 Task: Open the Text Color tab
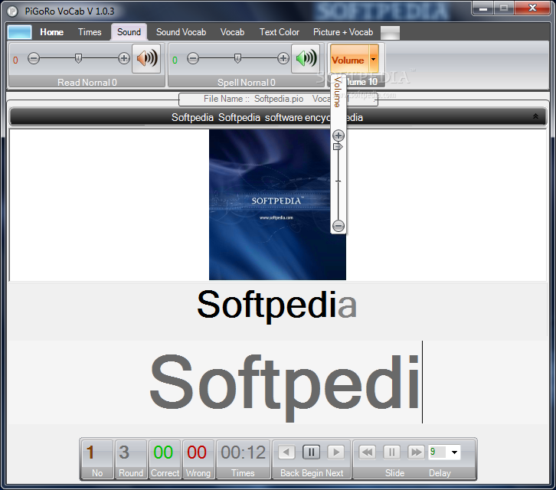pos(280,32)
